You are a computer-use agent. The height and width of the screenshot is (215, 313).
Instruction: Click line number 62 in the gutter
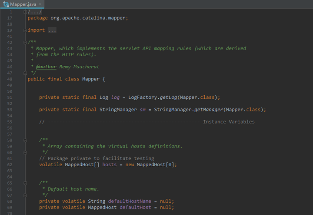(10, 165)
